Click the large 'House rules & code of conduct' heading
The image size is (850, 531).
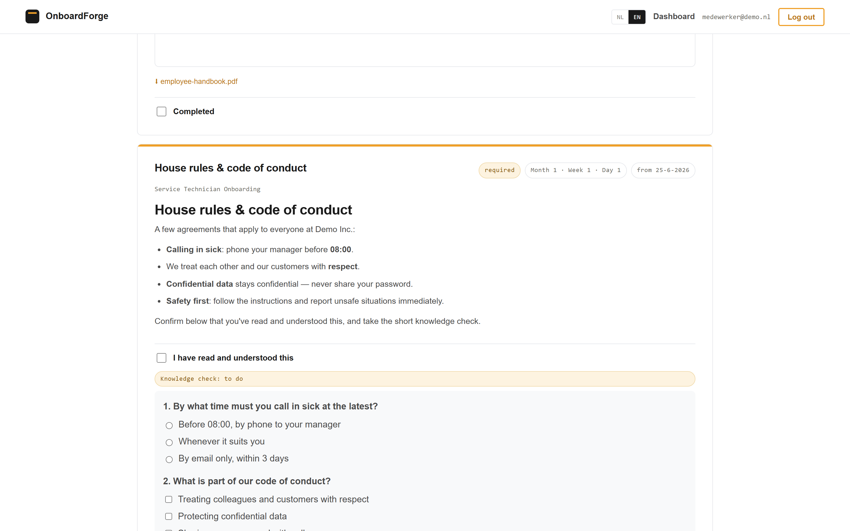point(253,210)
